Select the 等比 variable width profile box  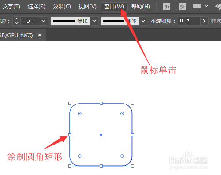click(x=70, y=21)
